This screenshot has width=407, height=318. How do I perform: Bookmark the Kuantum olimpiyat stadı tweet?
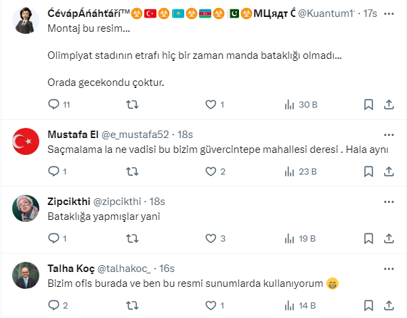click(368, 104)
